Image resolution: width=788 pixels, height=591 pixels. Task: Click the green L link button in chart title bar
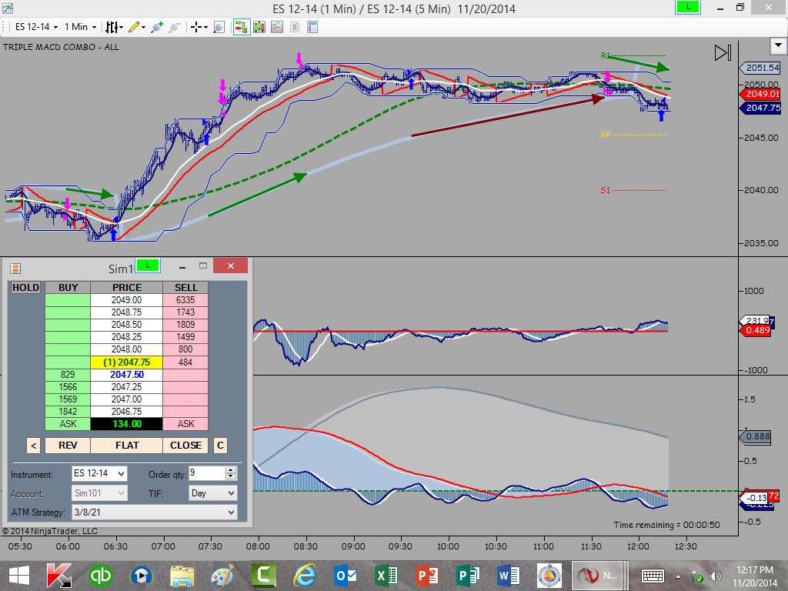(687, 8)
